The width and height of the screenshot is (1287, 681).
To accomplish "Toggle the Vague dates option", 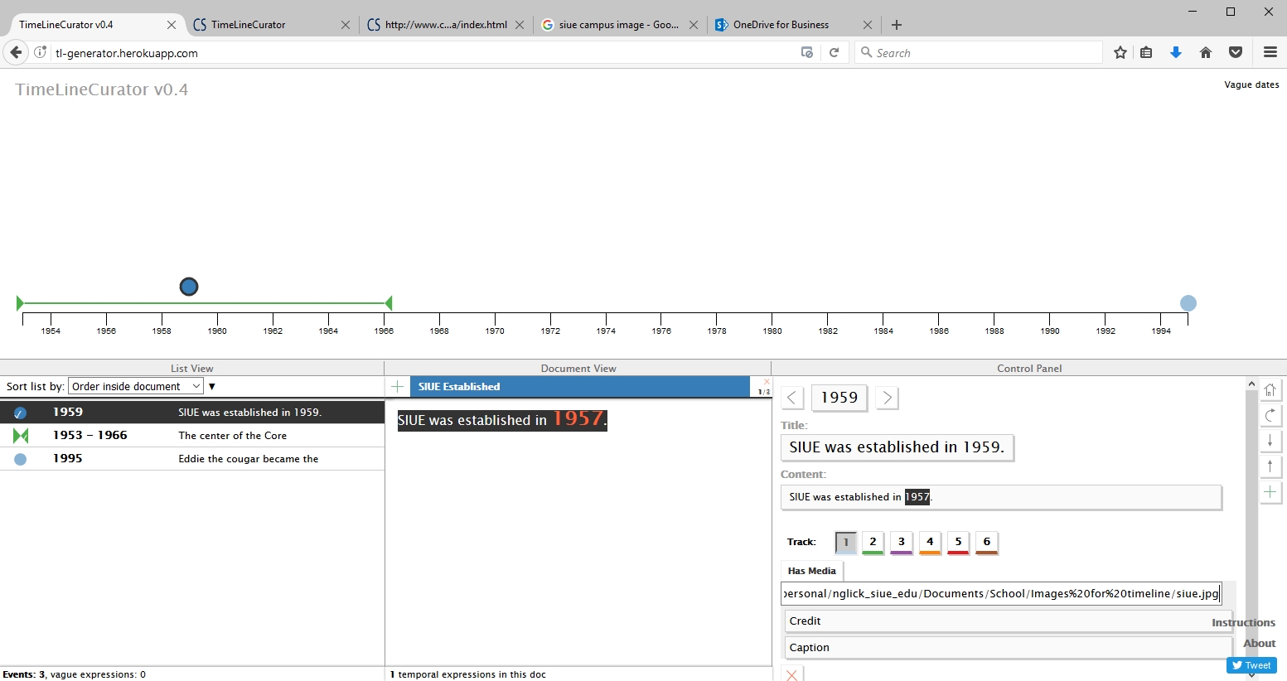I will coord(1251,85).
